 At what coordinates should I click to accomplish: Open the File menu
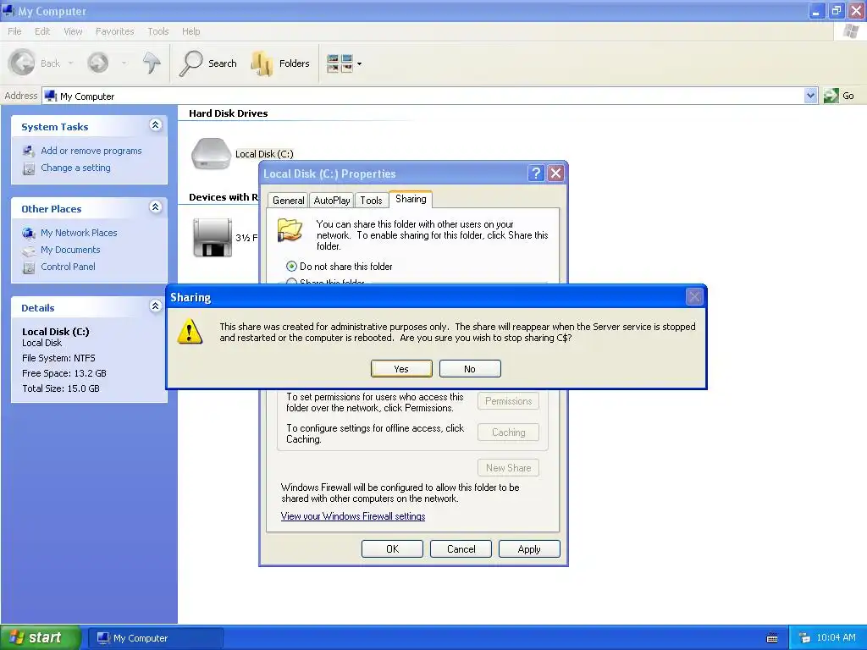(15, 31)
